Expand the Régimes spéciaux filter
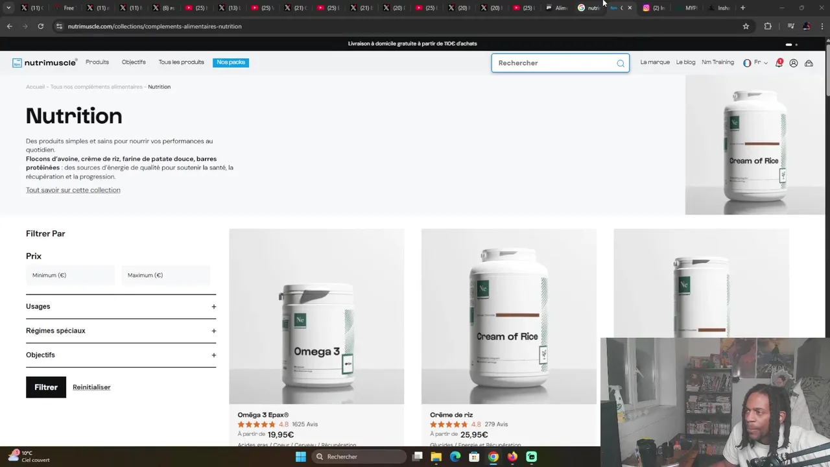830x467 pixels. coord(121,331)
